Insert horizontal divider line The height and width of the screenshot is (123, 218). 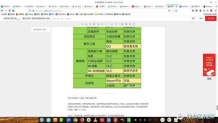(106, 24)
